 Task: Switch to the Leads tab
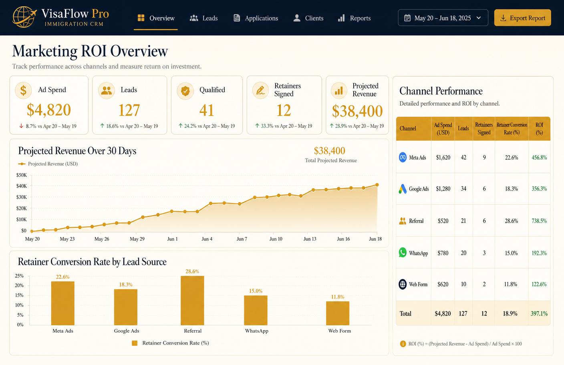pyautogui.click(x=204, y=18)
